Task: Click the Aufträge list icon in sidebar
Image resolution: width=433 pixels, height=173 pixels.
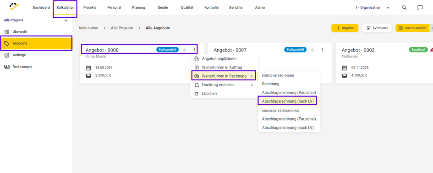Action: (x=7, y=55)
